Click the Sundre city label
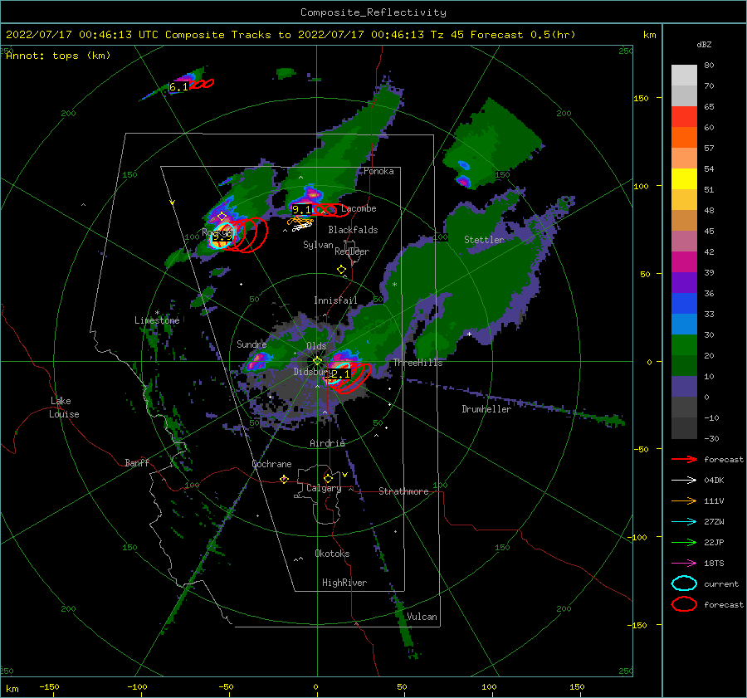 coord(251,344)
